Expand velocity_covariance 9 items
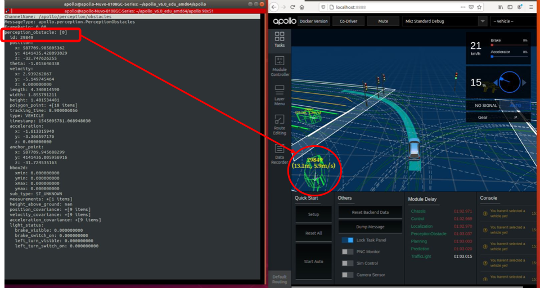The height and width of the screenshot is (288, 540). (x=50, y=215)
